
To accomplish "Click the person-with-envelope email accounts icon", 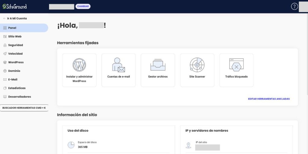I will click(x=119, y=65).
